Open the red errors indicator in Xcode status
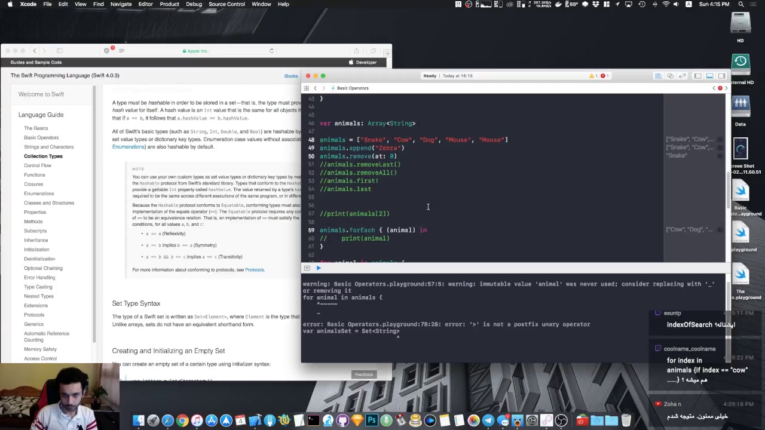 604,76
